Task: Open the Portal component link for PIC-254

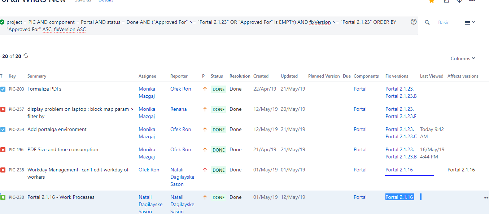Action: click(x=360, y=129)
